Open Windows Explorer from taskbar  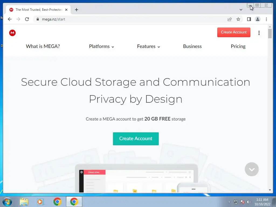tap(24, 202)
